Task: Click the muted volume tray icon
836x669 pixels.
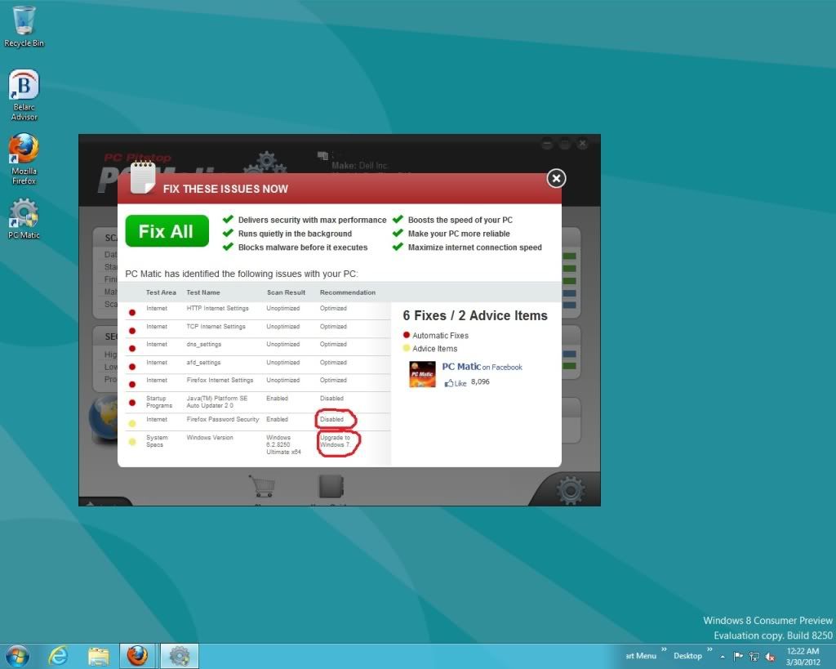Action: coord(770,656)
